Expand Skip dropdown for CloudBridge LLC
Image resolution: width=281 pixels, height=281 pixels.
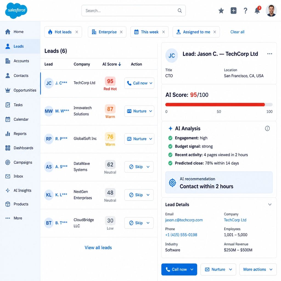148,223
